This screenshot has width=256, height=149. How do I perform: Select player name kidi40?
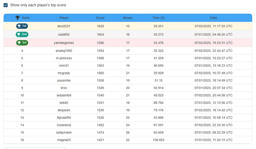coord(64,103)
